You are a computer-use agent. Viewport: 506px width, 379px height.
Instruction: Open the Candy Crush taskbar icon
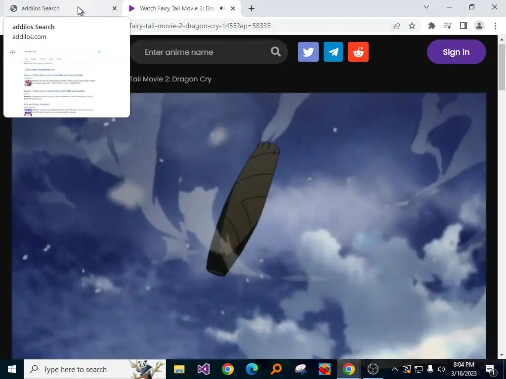click(324, 369)
